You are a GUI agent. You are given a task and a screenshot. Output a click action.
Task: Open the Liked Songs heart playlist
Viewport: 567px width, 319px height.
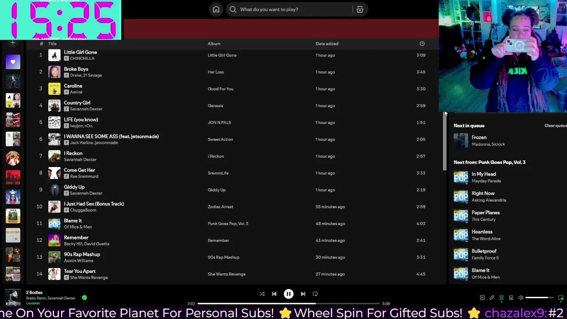click(x=13, y=62)
